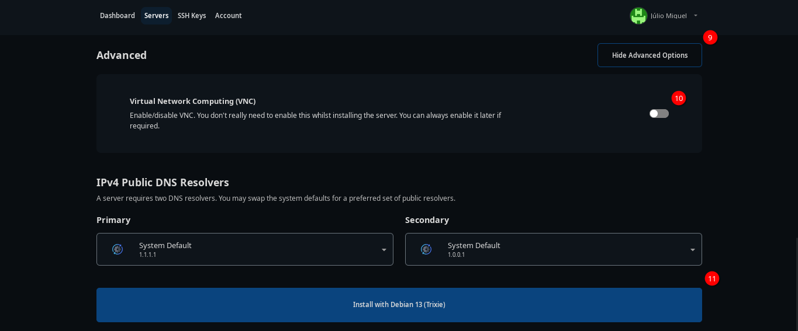Click the red badge numbered 10
Viewport: 798px width, 331px height.
click(678, 98)
